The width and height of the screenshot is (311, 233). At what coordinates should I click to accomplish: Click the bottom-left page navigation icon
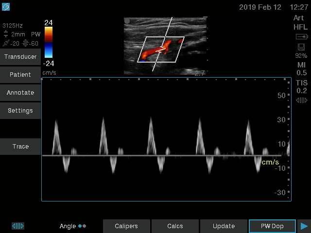18,226
